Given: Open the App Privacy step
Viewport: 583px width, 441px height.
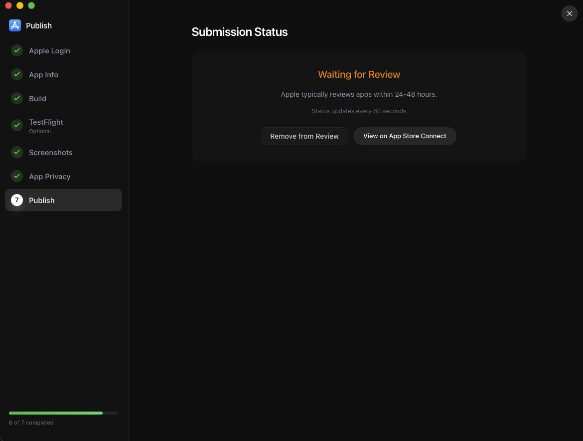Looking at the screenshot, I should tap(63, 176).
